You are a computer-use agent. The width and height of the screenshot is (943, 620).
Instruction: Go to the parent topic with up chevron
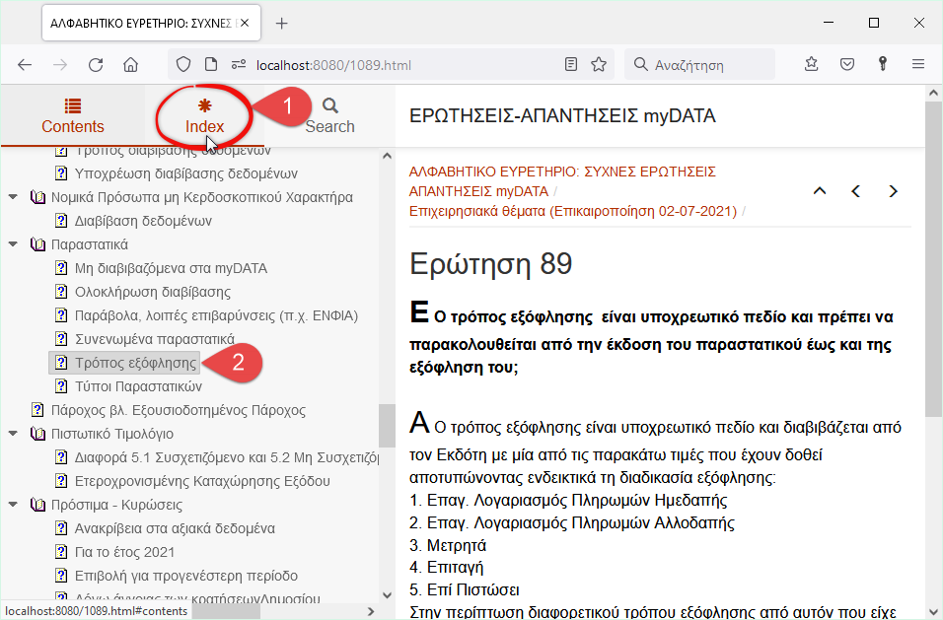coord(820,191)
